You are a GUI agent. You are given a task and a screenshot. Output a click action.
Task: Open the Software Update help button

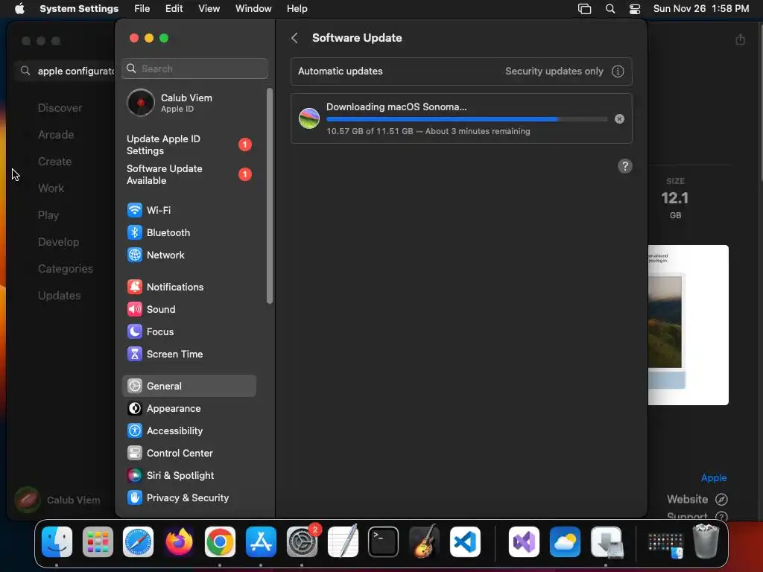[x=625, y=166]
